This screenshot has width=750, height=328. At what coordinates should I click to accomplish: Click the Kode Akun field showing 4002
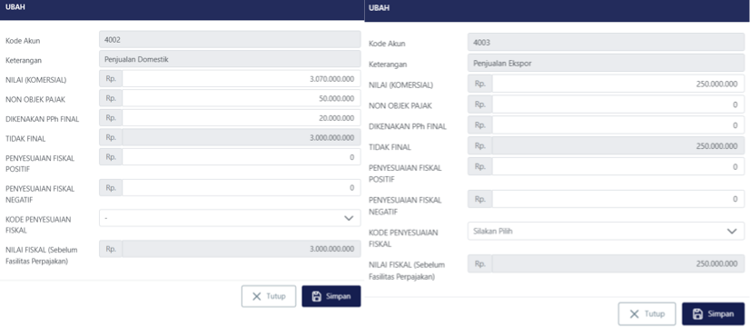(x=230, y=40)
